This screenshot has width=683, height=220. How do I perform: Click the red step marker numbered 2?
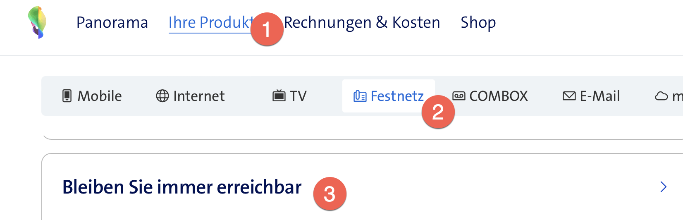point(438,112)
